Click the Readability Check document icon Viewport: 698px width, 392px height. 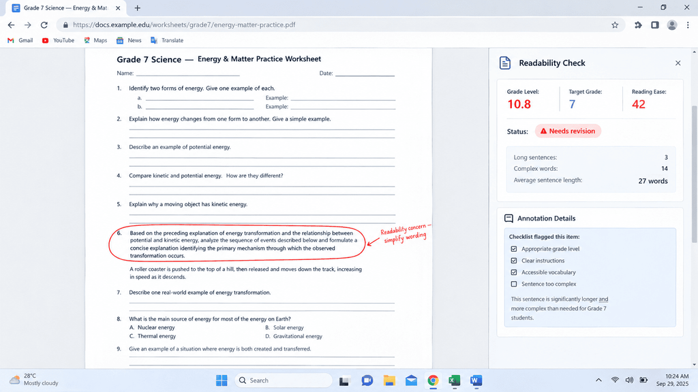tap(505, 63)
